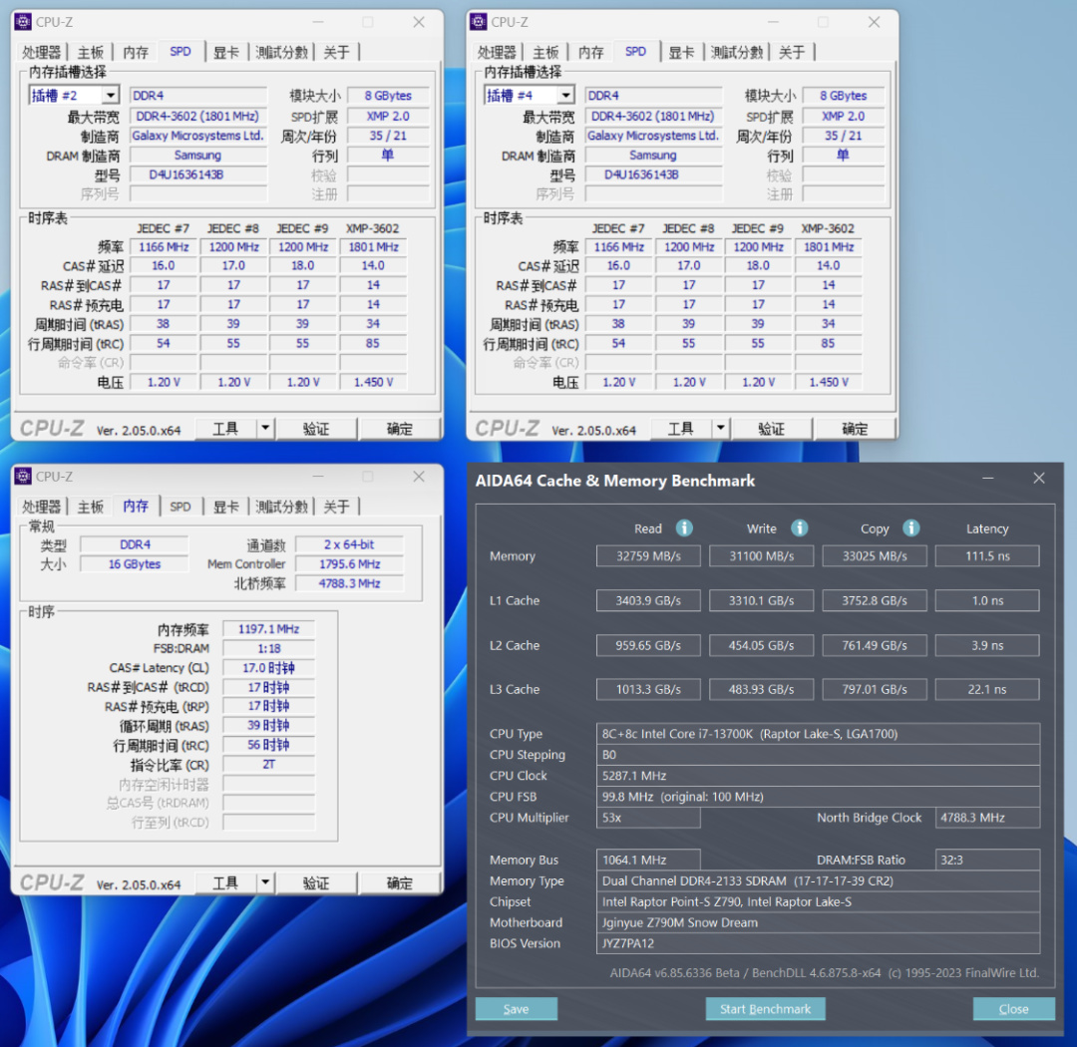Image resolution: width=1077 pixels, height=1047 pixels.
Task: Click CPU Clock field 5287.1 MHz
Action: [818, 776]
